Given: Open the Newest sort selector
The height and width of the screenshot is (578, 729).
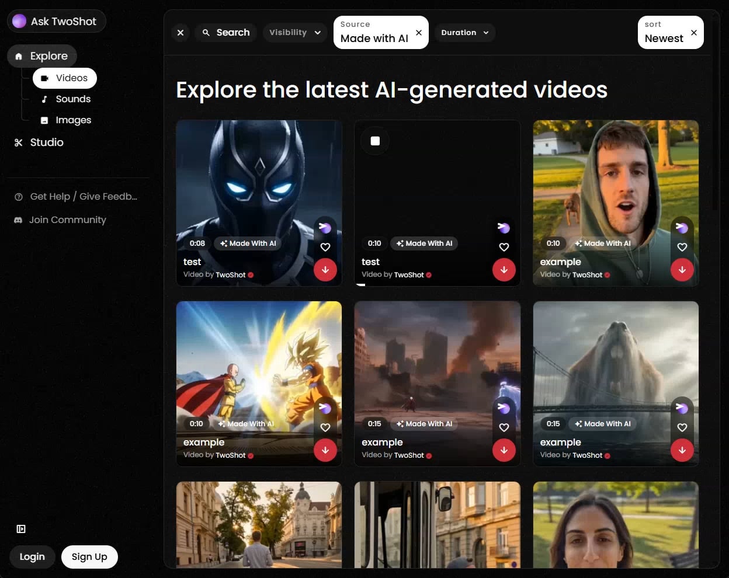Looking at the screenshot, I should tap(664, 38).
